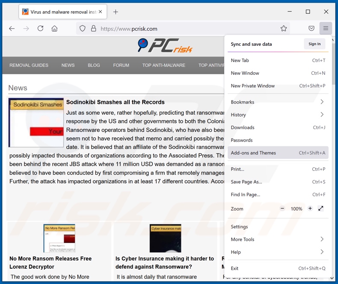Bookmark this page with the star icon
This screenshot has height=284, width=338.
coord(284,29)
